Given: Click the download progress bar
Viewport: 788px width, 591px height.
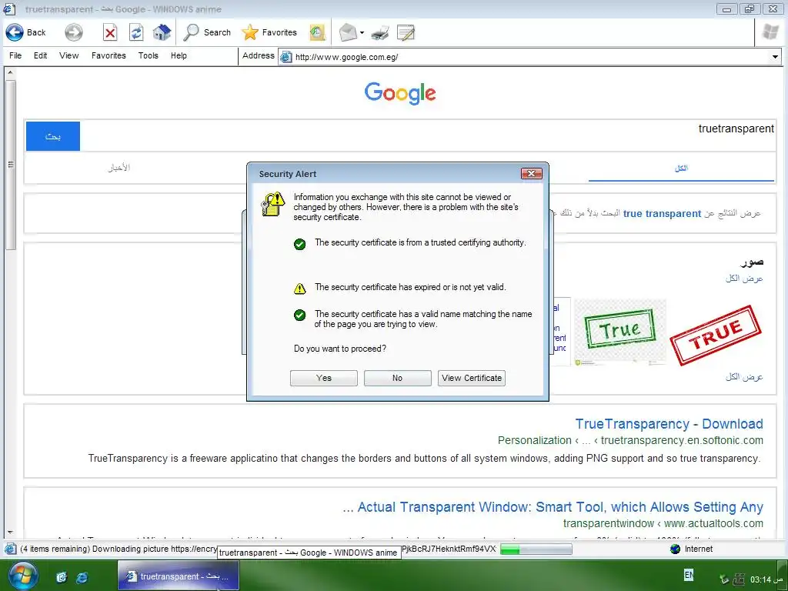Looking at the screenshot, I should (x=536, y=549).
